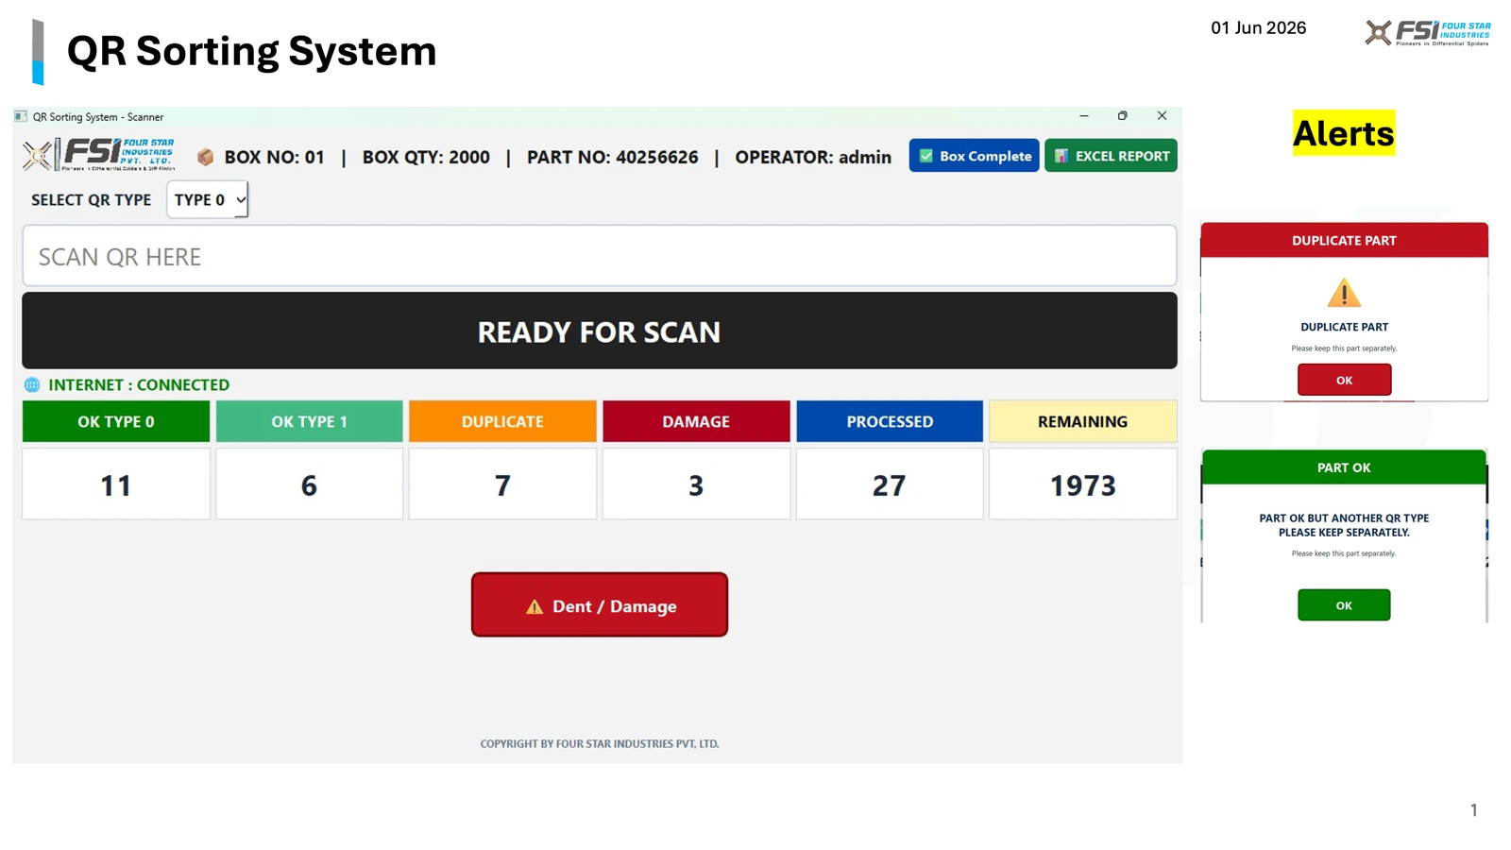
Task: Click the READY FOR SCAN status banner
Action: tap(600, 331)
